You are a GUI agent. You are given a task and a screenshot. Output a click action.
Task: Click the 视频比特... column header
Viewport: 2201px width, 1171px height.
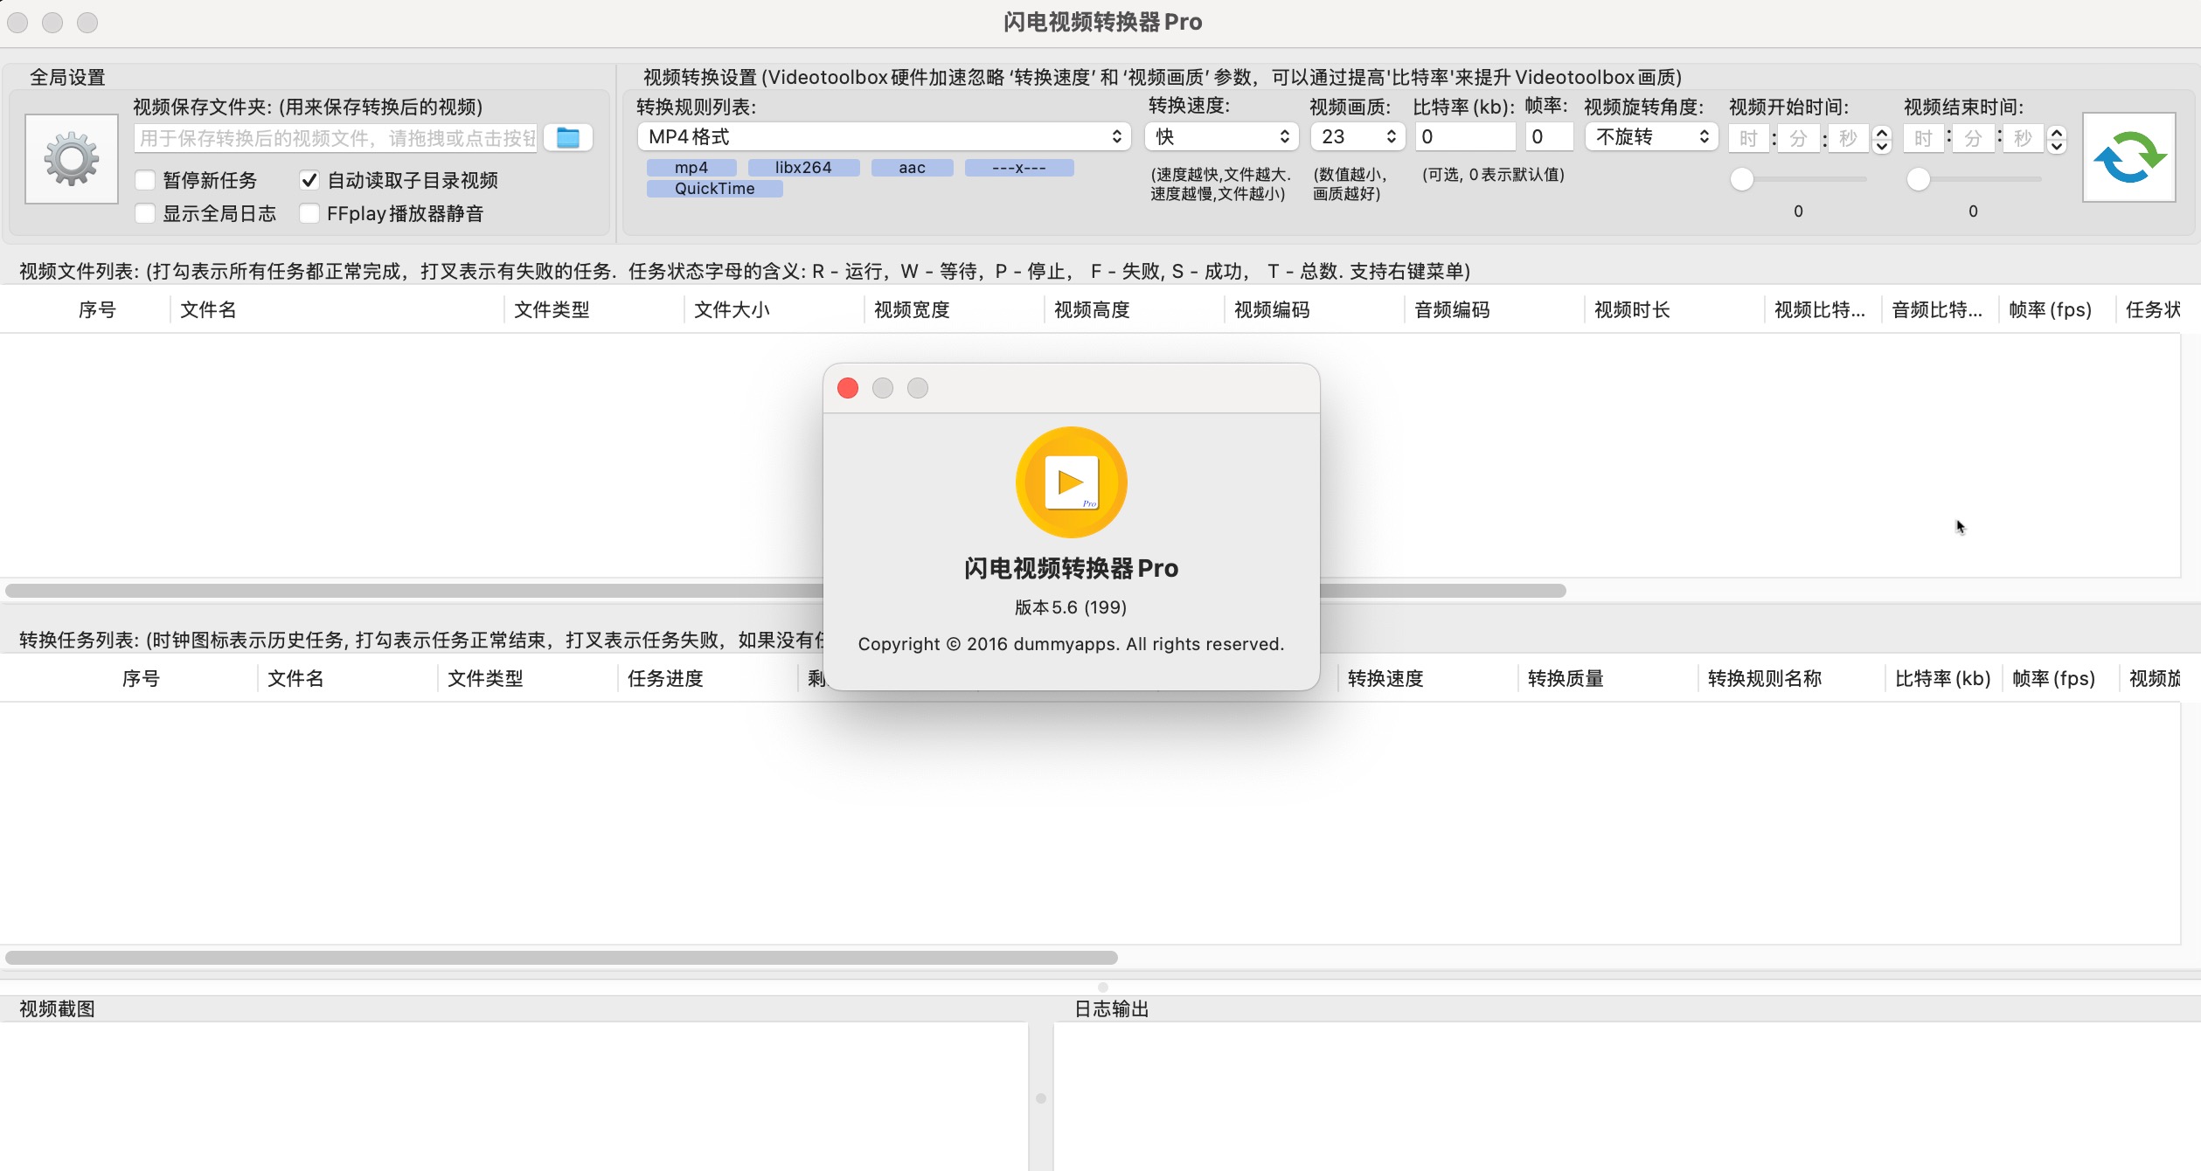[x=1823, y=309]
